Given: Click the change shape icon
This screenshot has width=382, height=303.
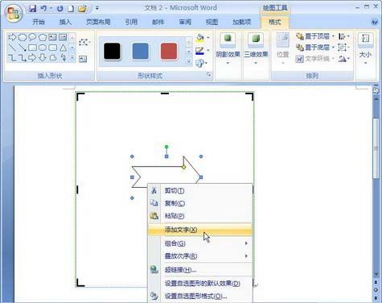Looking at the screenshot, I should [x=200, y=63].
